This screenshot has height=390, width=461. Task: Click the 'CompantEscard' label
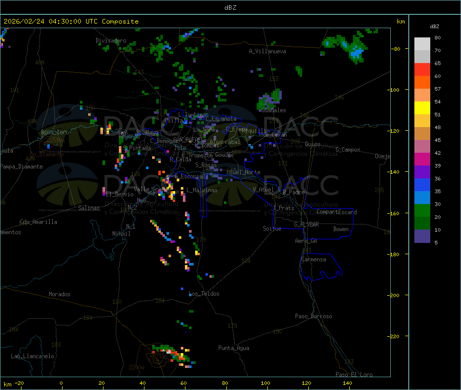(x=337, y=212)
